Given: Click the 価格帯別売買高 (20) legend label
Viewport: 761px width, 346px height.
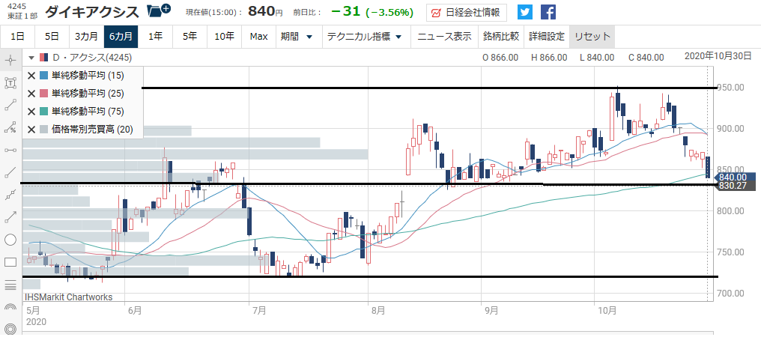Looking at the screenshot, I should [x=91, y=130].
